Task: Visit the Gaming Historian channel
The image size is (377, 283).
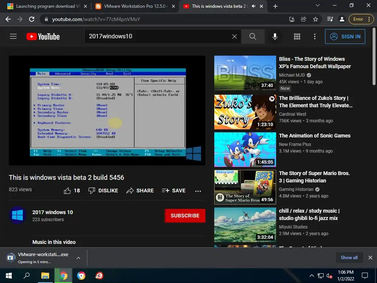Action: point(296,189)
